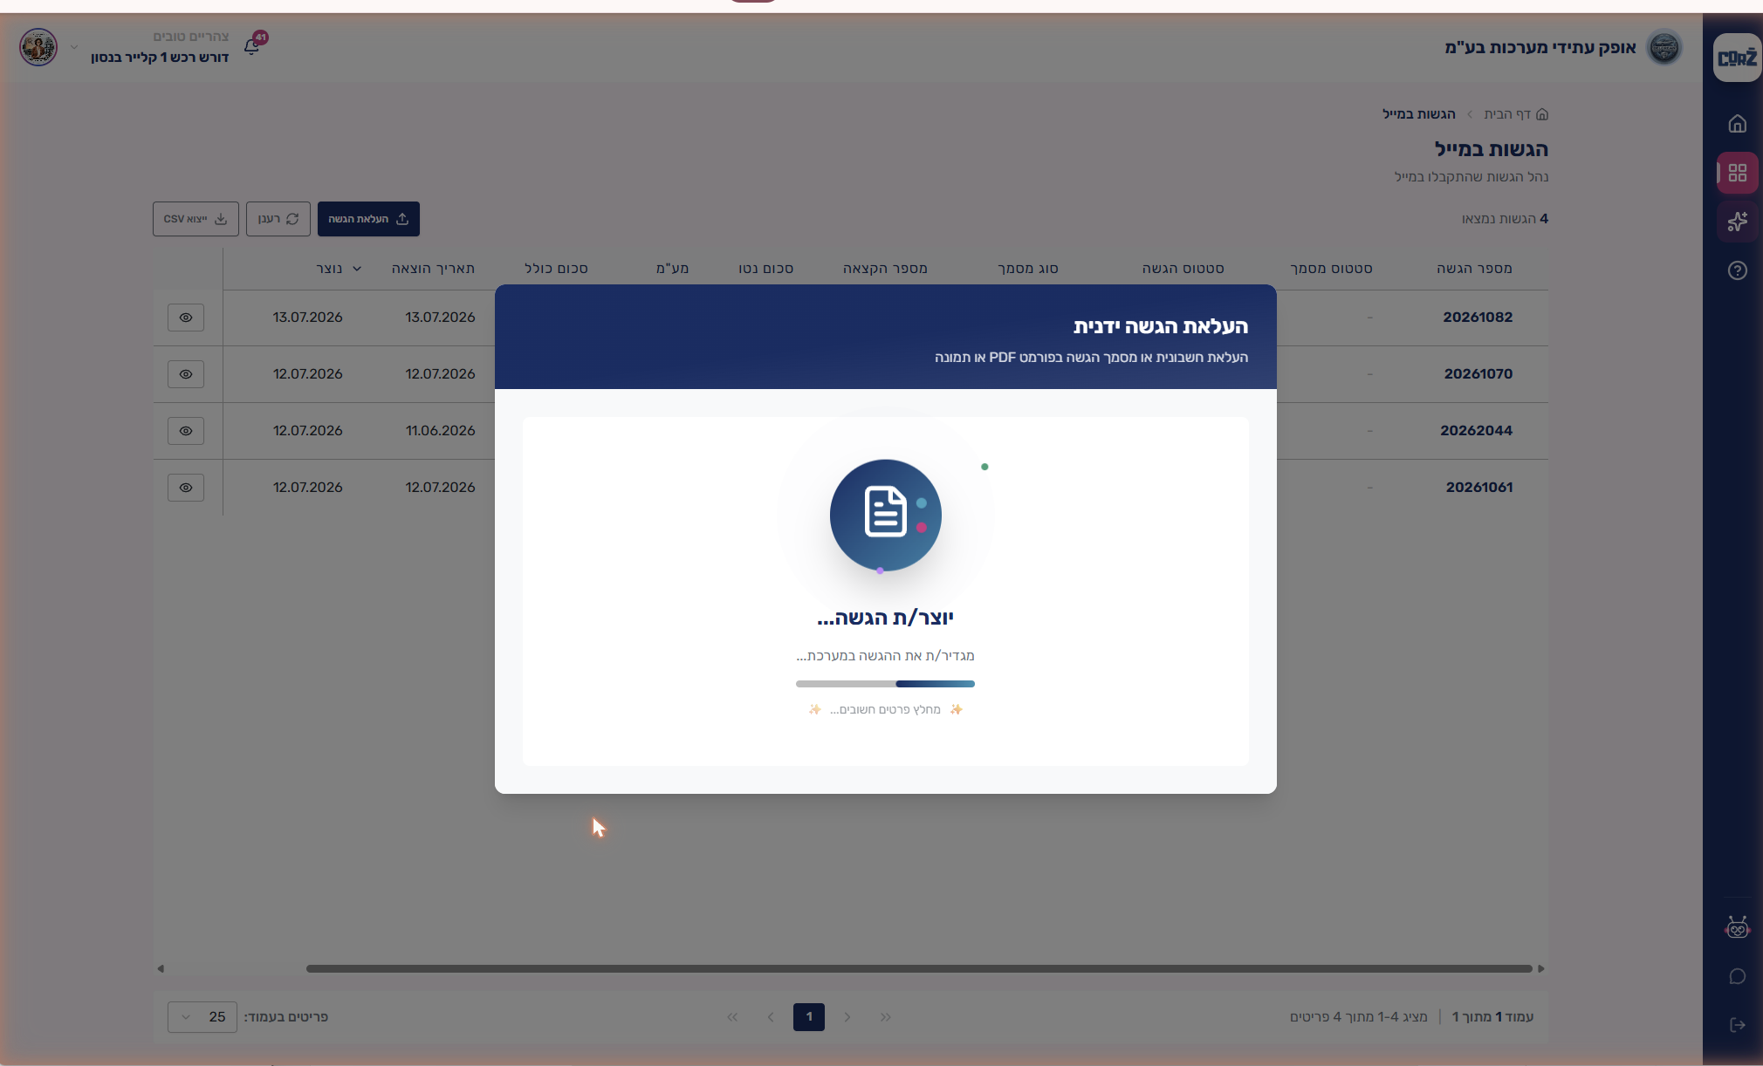Image resolution: width=1763 pixels, height=1066 pixels.
Task: Click הגשות במייל breadcrumb
Action: (x=1418, y=114)
